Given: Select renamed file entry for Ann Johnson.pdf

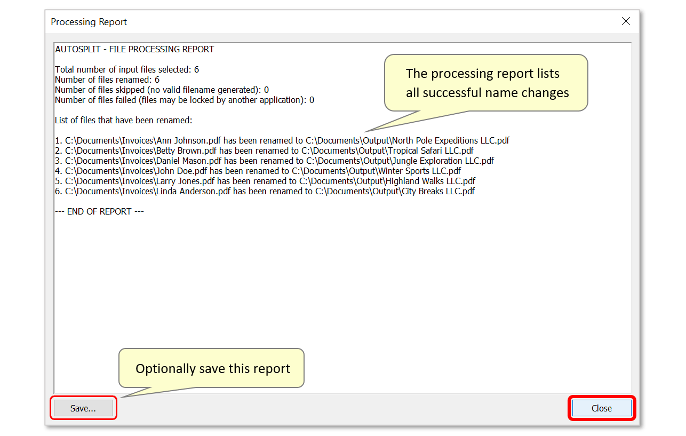Looking at the screenshot, I should [x=282, y=140].
